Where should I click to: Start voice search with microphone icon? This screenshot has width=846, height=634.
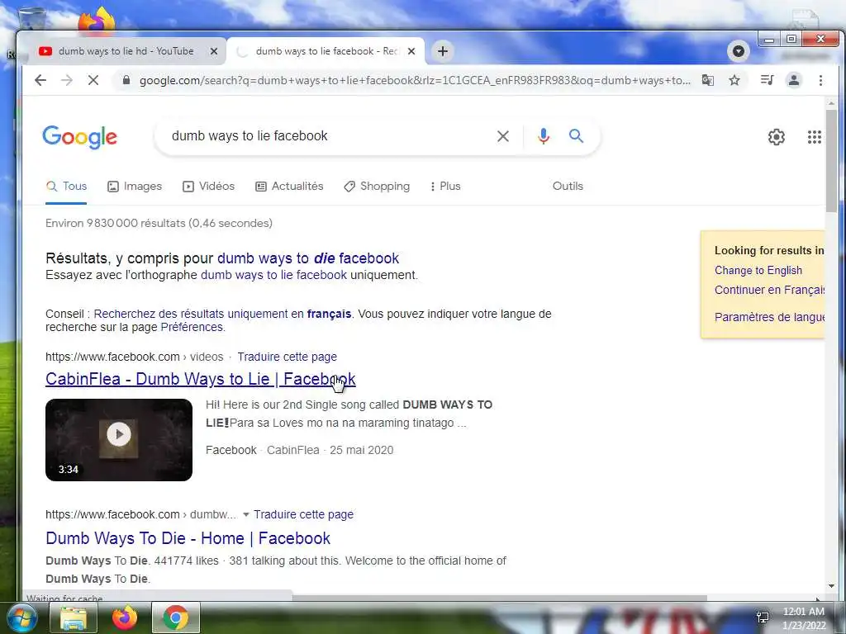pos(544,136)
